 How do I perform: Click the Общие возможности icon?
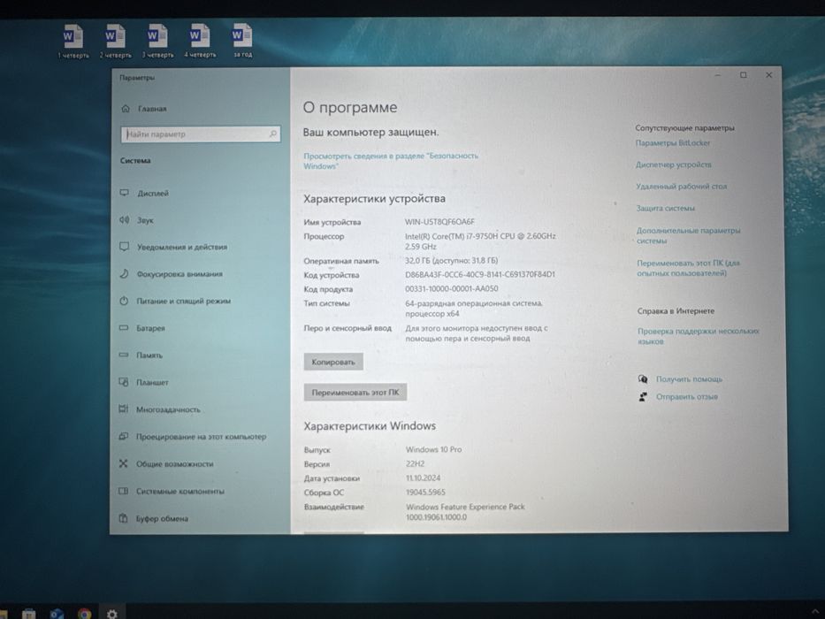coord(123,463)
